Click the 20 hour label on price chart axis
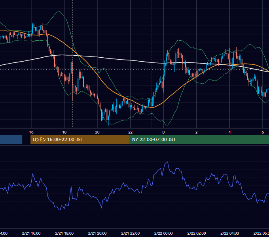 click(x=97, y=132)
